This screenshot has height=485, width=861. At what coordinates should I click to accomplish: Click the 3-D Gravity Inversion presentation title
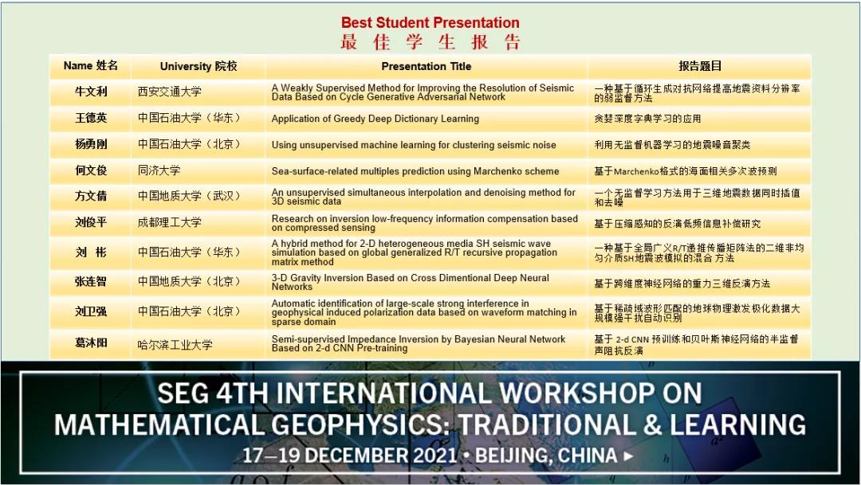(410, 282)
